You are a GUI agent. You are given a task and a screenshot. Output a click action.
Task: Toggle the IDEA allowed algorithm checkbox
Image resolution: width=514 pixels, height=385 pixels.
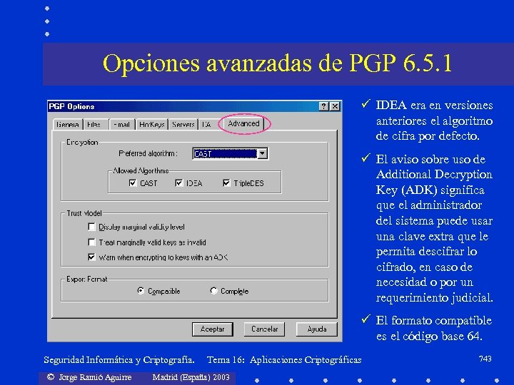(x=178, y=183)
